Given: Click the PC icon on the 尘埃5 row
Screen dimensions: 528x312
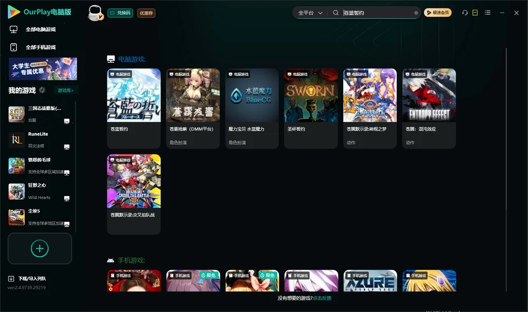Looking at the screenshot, I should pos(67,225).
